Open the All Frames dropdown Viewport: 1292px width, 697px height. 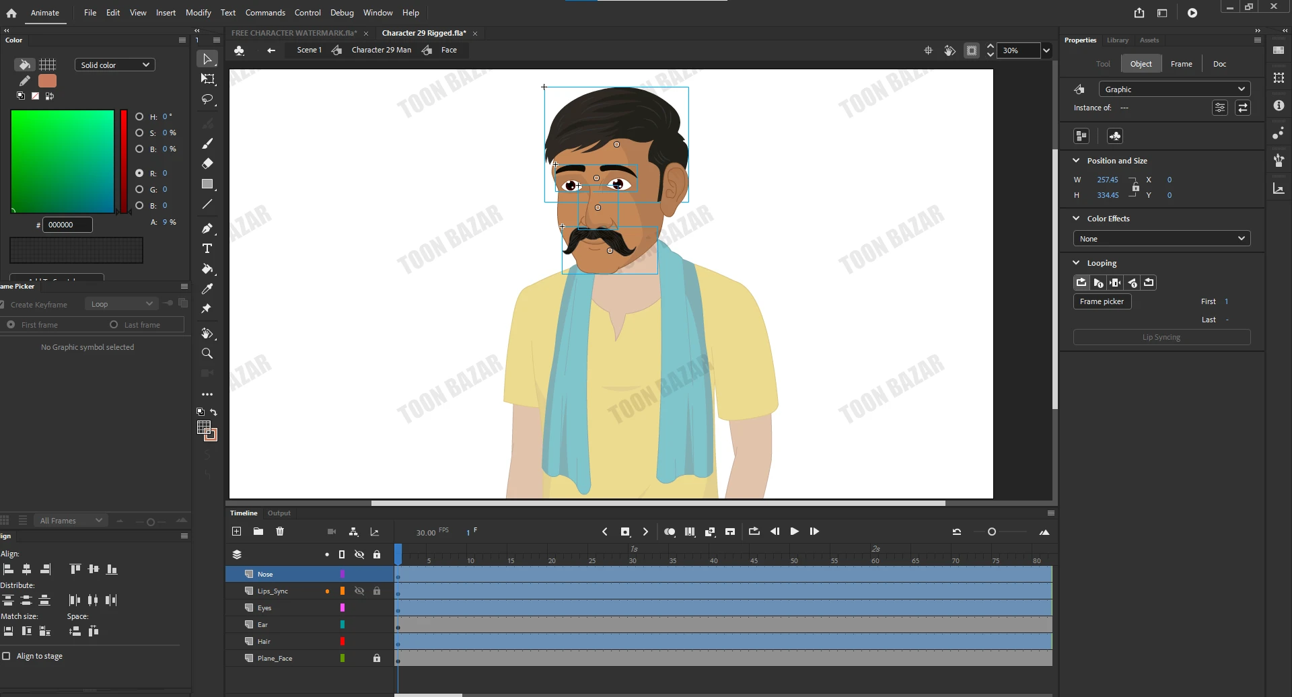[71, 521]
